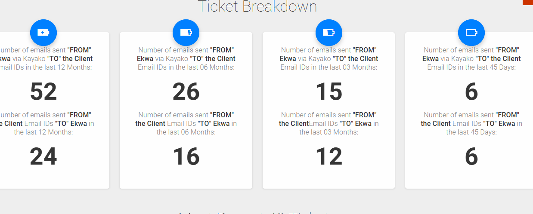Click the number 15 in the 03 Months card

329,92
